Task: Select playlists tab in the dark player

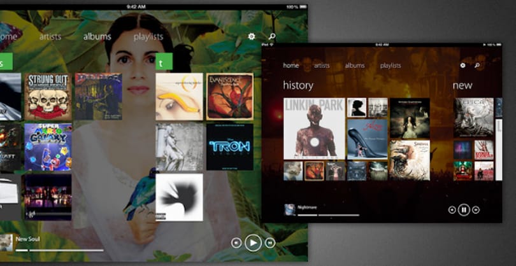Action: pyautogui.click(x=391, y=66)
